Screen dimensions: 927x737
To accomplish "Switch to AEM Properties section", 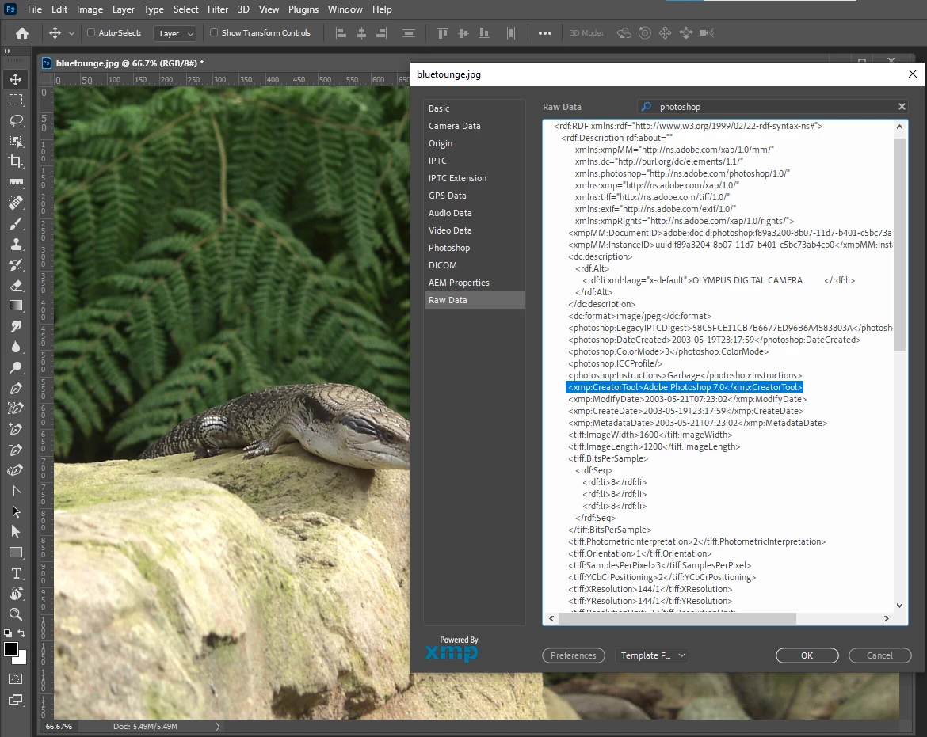I will (474, 283).
